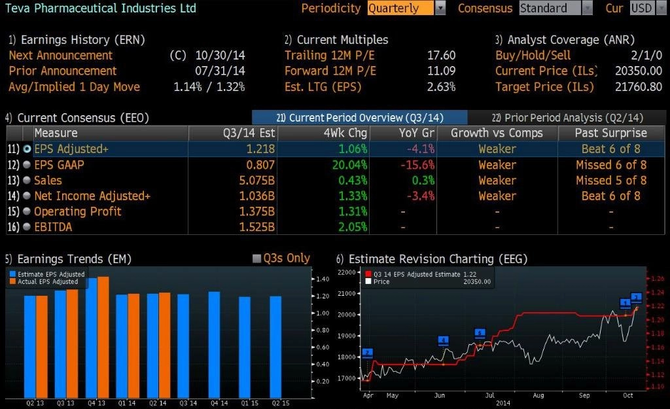Click the next announcement date 10/30/14
The width and height of the screenshot is (670, 409).
pos(220,55)
